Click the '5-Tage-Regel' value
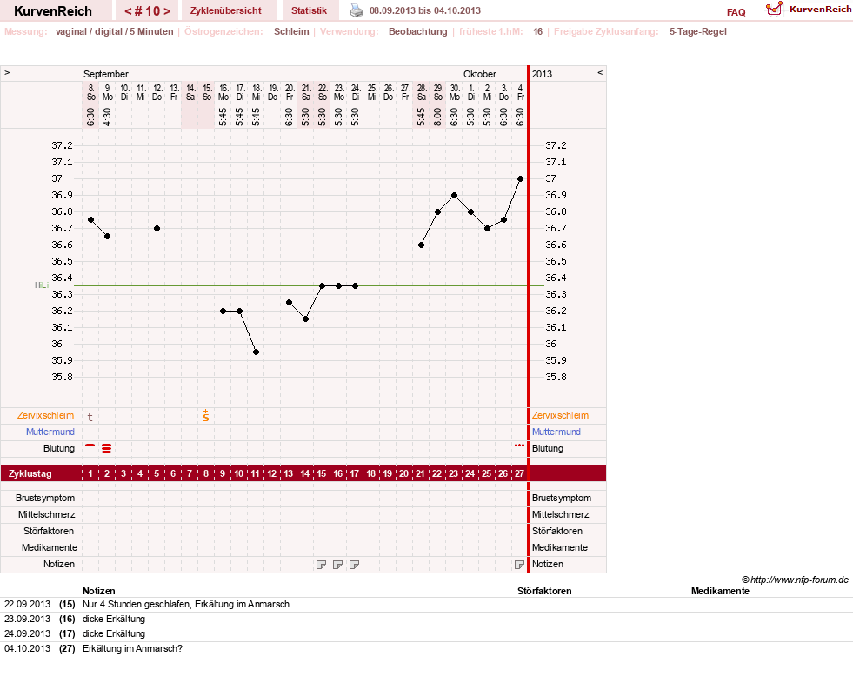The width and height of the screenshot is (853, 677). point(698,31)
